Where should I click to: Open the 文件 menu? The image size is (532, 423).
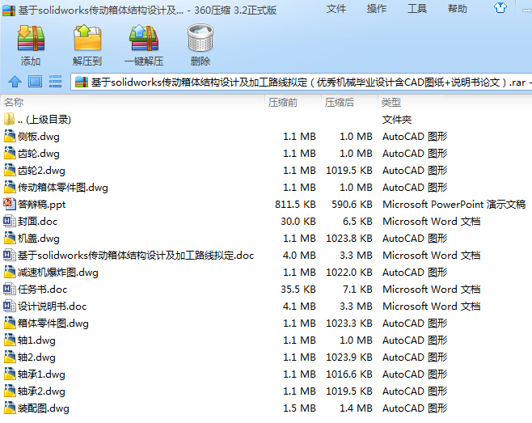tap(336, 8)
